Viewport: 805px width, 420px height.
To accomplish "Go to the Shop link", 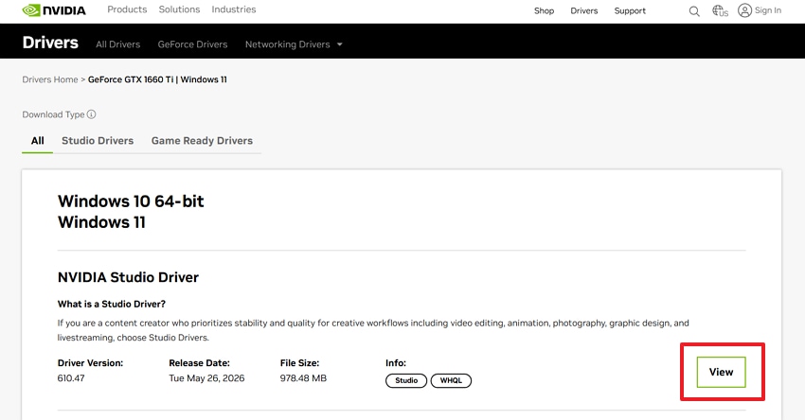I will [x=544, y=10].
